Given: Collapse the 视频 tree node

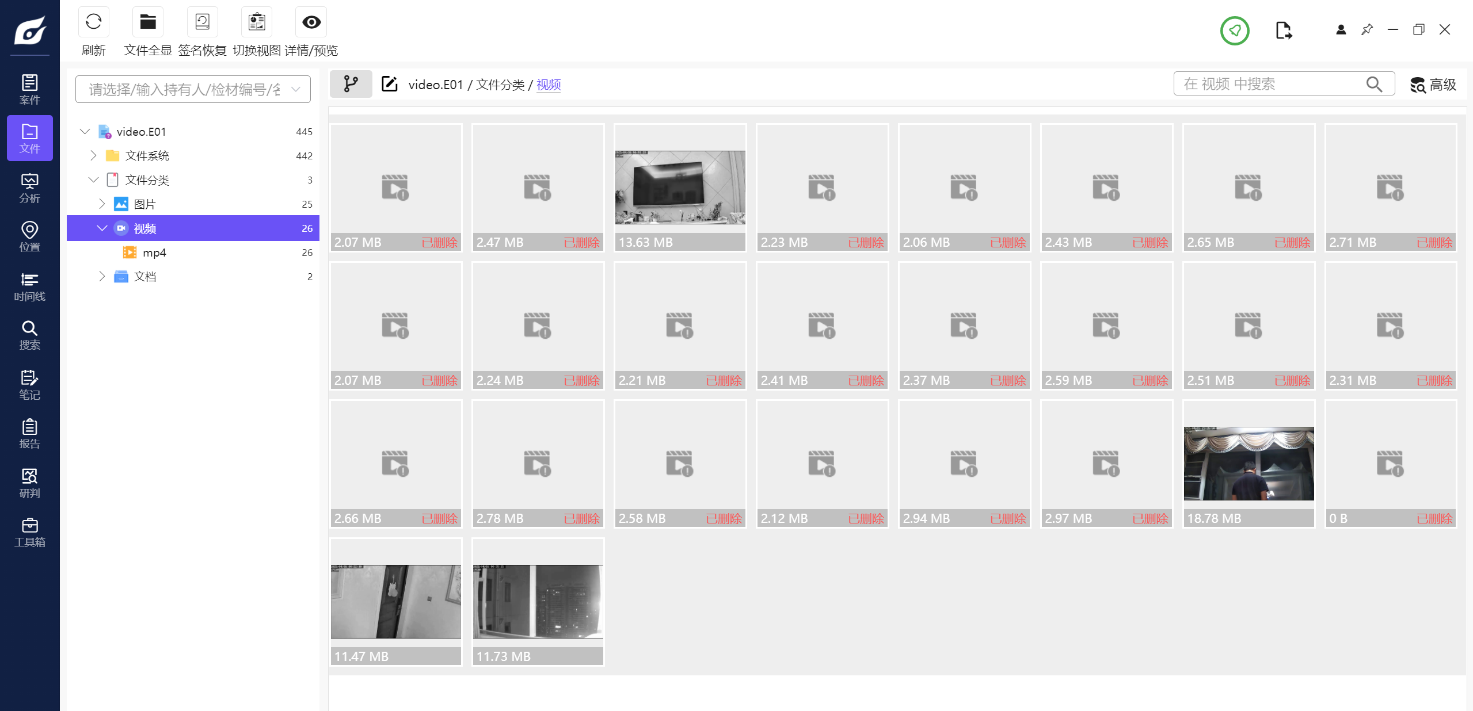Looking at the screenshot, I should coord(102,228).
